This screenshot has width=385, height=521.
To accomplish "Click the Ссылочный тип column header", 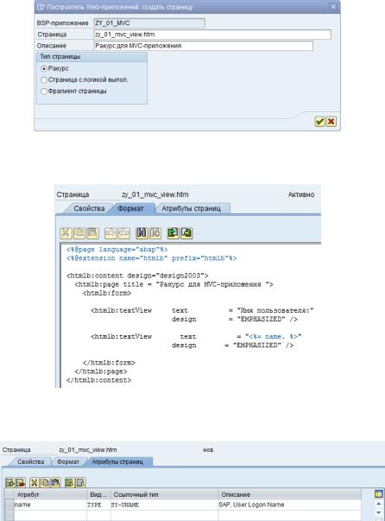I will [165, 494].
